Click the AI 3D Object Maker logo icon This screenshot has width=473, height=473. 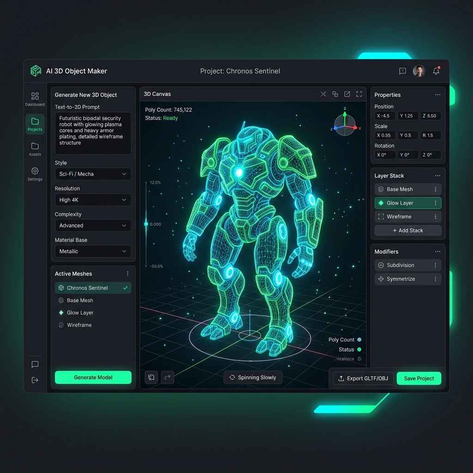pos(36,71)
